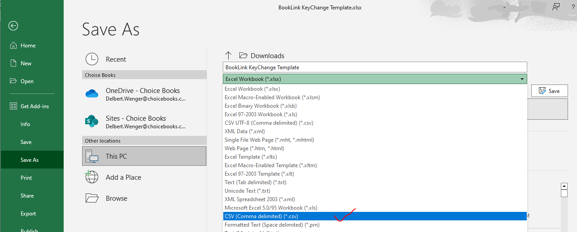Choose XML Spreadsheet 2003 (*.xml)
Viewport: 577px width, 232px height.
pyautogui.click(x=375, y=199)
